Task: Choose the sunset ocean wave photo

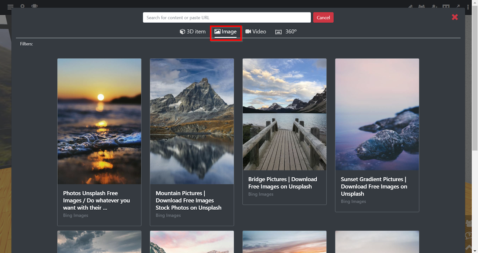Action: click(x=99, y=121)
